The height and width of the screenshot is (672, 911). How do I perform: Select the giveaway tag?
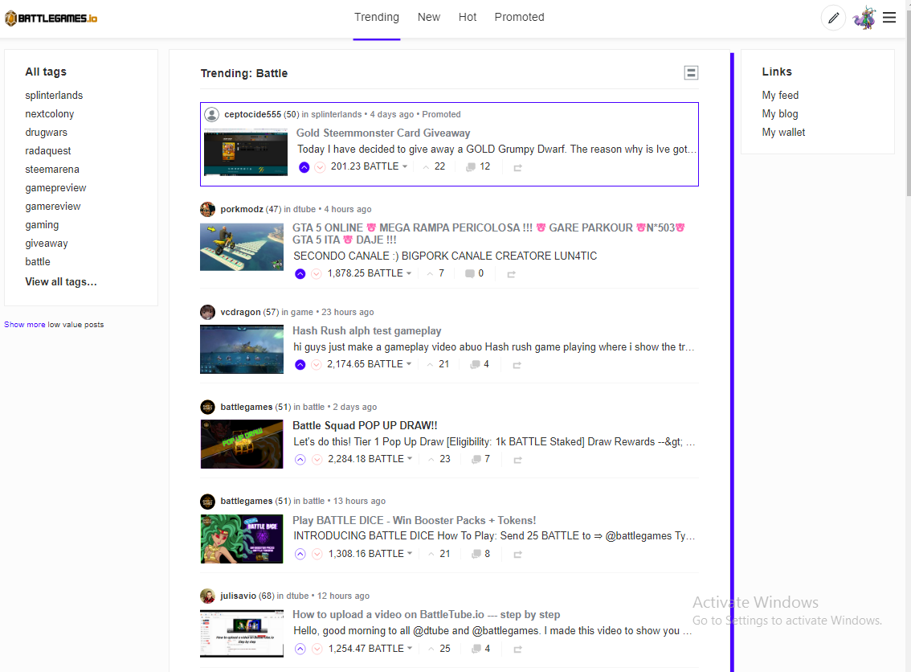(x=47, y=244)
